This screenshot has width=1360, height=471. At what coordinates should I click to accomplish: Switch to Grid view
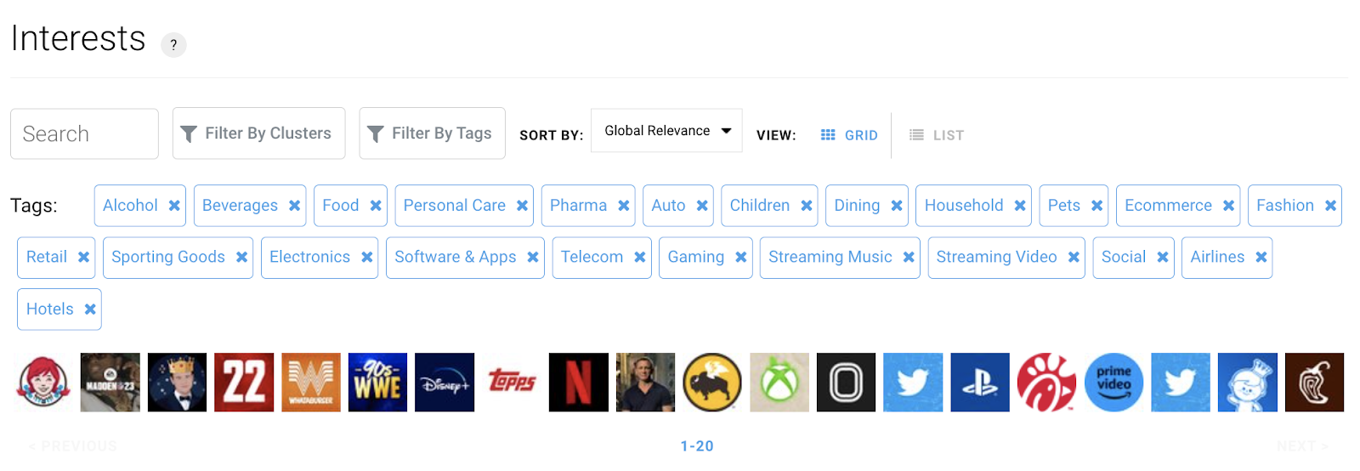[x=849, y=135]
